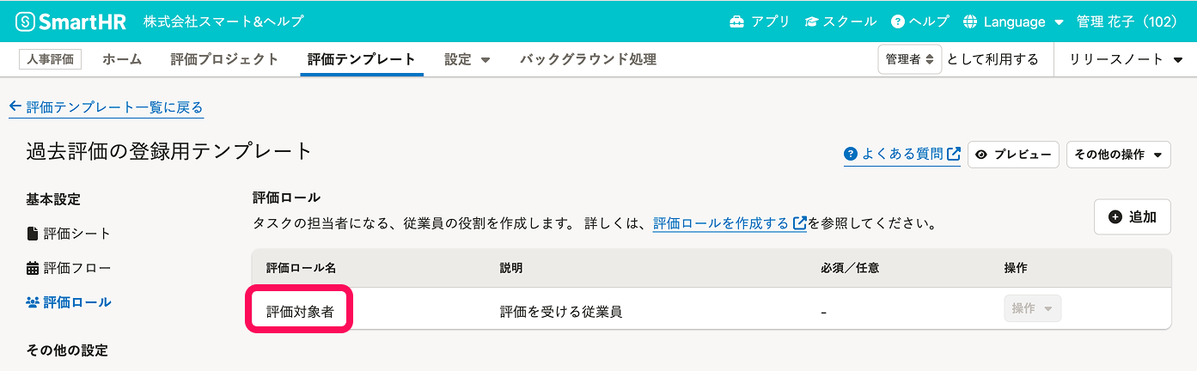This screenshot has width=1197, height=371.
Task: Open the アプリ toolbox icon
Action: tap(736, 21)
